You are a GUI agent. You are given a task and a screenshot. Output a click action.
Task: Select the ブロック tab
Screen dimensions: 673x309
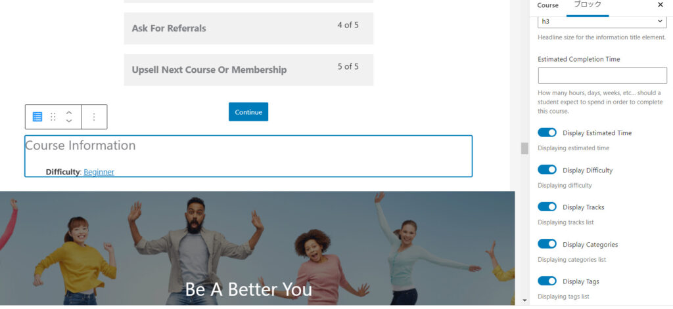(x=588, y=5)
